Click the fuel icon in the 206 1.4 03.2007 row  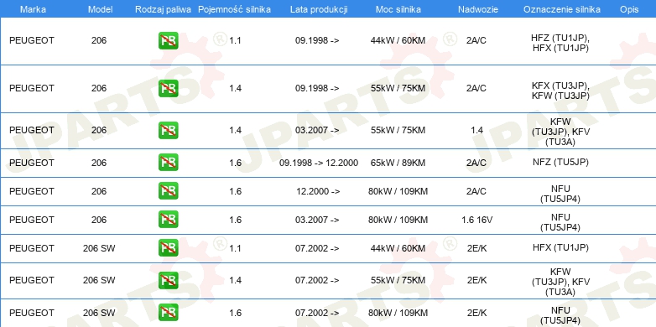click(168, 130)
